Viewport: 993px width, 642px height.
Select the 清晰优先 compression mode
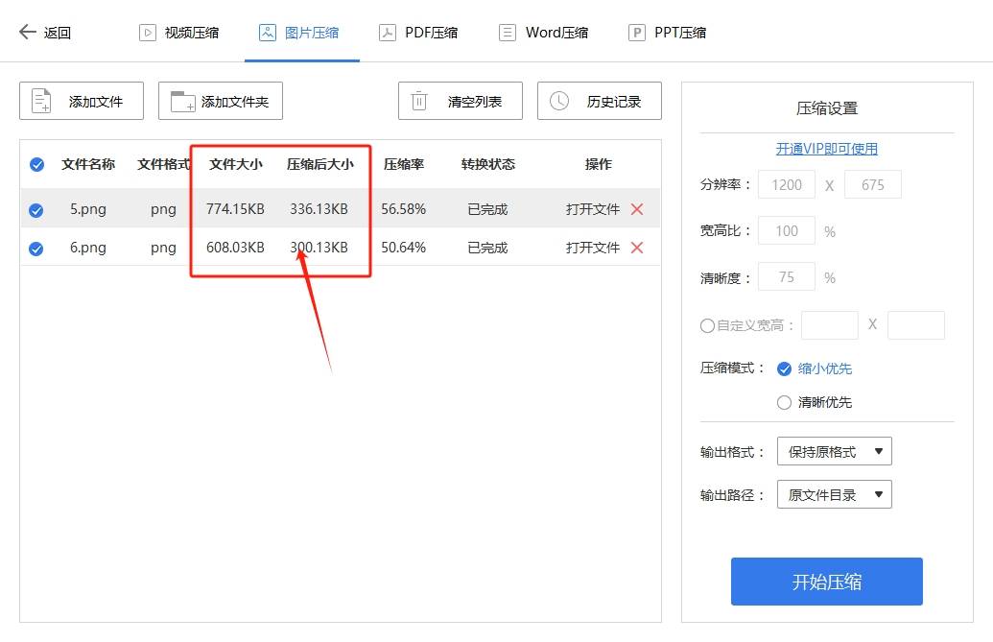pos(783,403)
